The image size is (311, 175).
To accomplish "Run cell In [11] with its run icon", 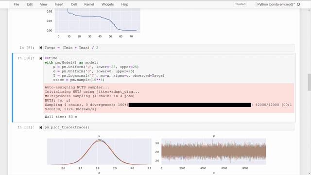I will [40, 127].
